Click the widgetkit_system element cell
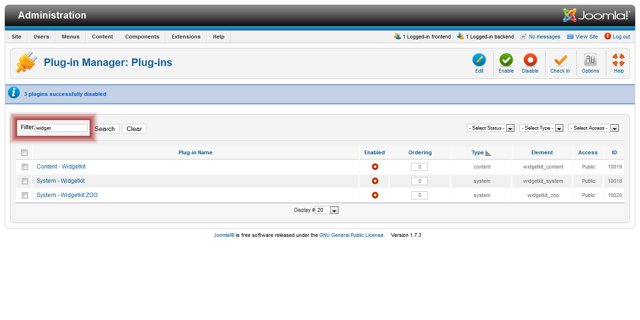Screen dimensions: 640x320 coord(543,181)
